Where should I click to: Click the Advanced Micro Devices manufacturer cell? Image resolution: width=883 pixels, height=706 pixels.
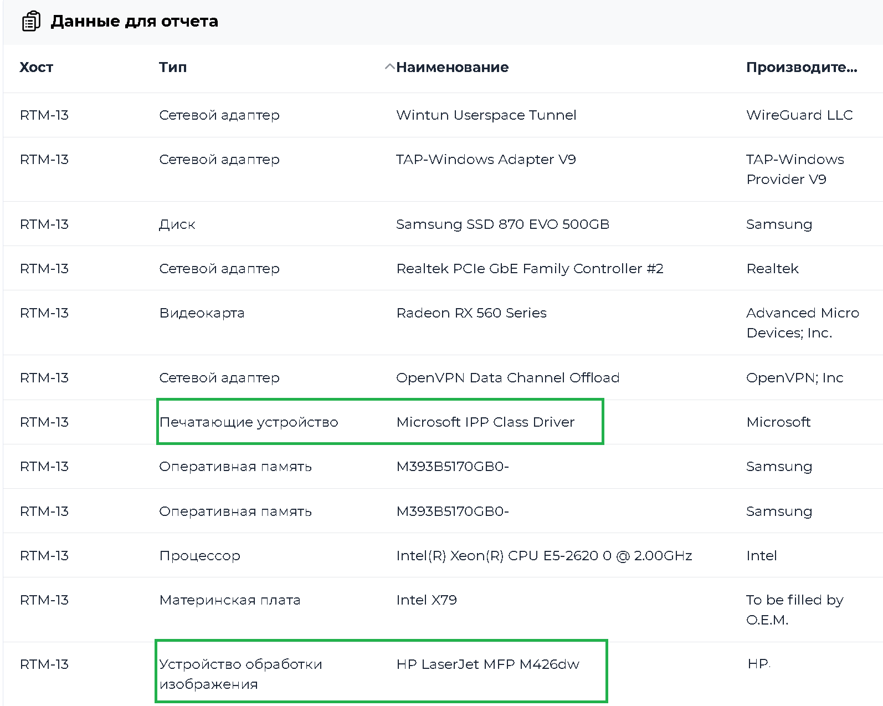click(x=802, y=323)
